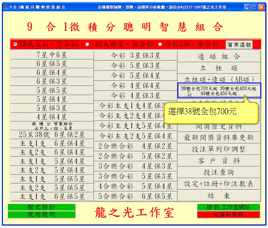Select 主支2支 6星保4星

click(52, 152)
